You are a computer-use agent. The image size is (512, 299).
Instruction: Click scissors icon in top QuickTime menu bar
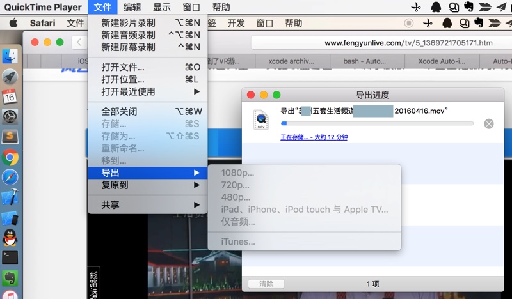coord(416,7)
